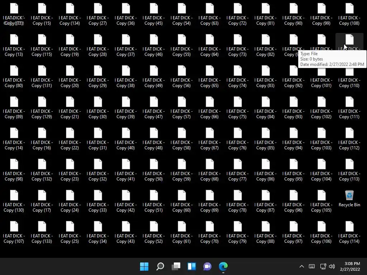The height and width of the screenshot is (275, 367).
Task: Click the "Copy (34)" file name text
Action: pyautogui.click(x=98, y=241)
